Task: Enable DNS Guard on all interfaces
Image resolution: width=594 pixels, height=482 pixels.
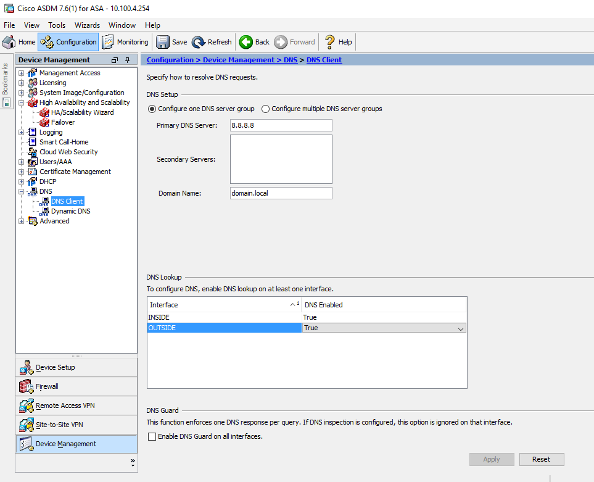Action: 152,437
